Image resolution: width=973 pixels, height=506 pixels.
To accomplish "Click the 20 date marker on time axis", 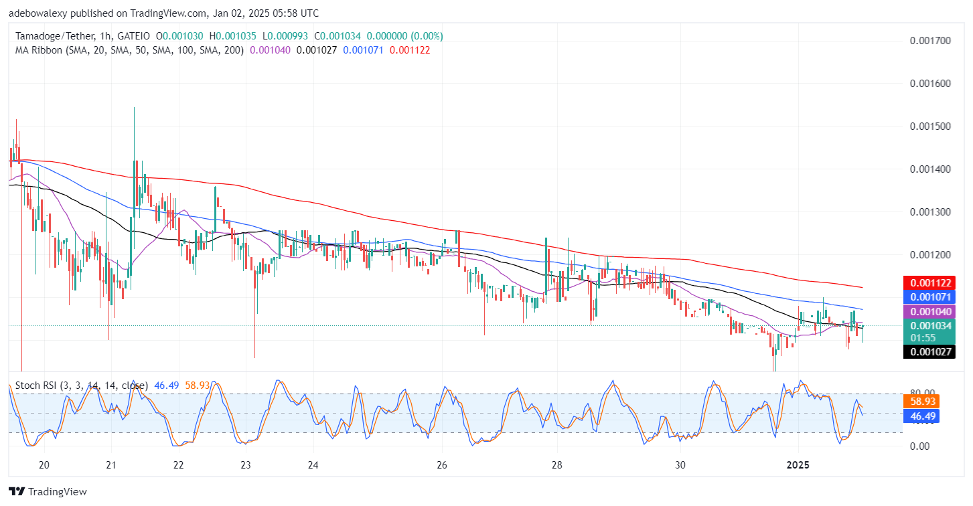I will pos(44,465).
